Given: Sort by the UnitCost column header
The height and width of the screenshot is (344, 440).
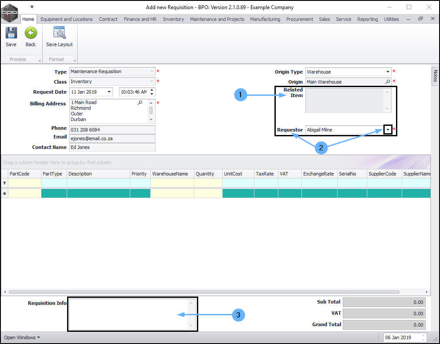Looking at the screenshot, I should 238,174.
